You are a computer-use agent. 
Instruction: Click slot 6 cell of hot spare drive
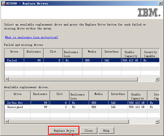point(60,103)
